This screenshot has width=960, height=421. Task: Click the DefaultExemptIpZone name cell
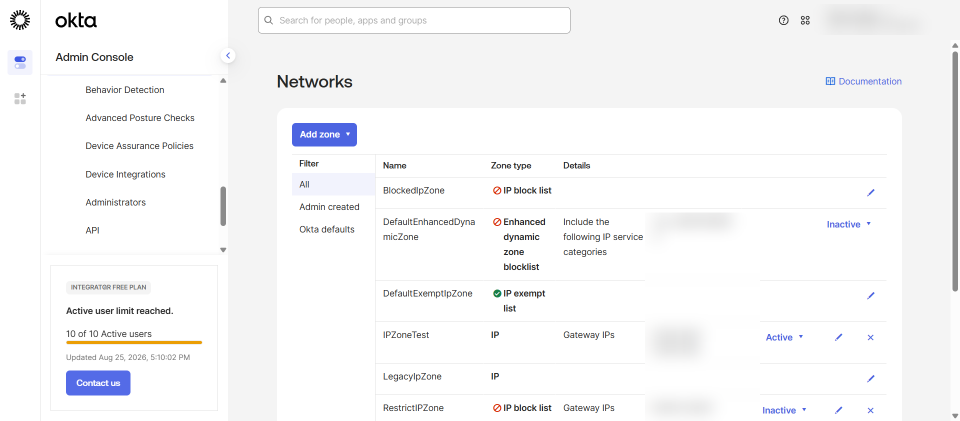click(427, 293)
